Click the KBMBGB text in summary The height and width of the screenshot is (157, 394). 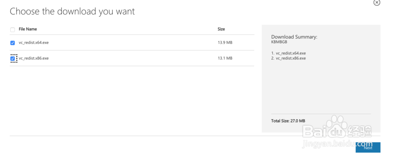(279, 42)
